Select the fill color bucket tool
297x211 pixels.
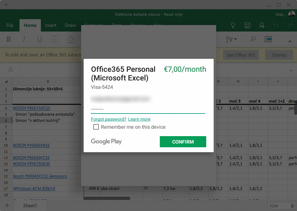point(71,39)
